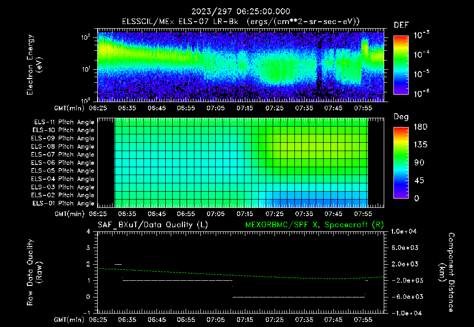This screenshot has height=327, width=474.
Task: Click the 'ELS-06 Pitch Angle' row label
Action: pyautogui.click(x=62, y=163)
